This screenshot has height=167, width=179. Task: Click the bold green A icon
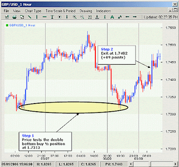tap(112, 17)
